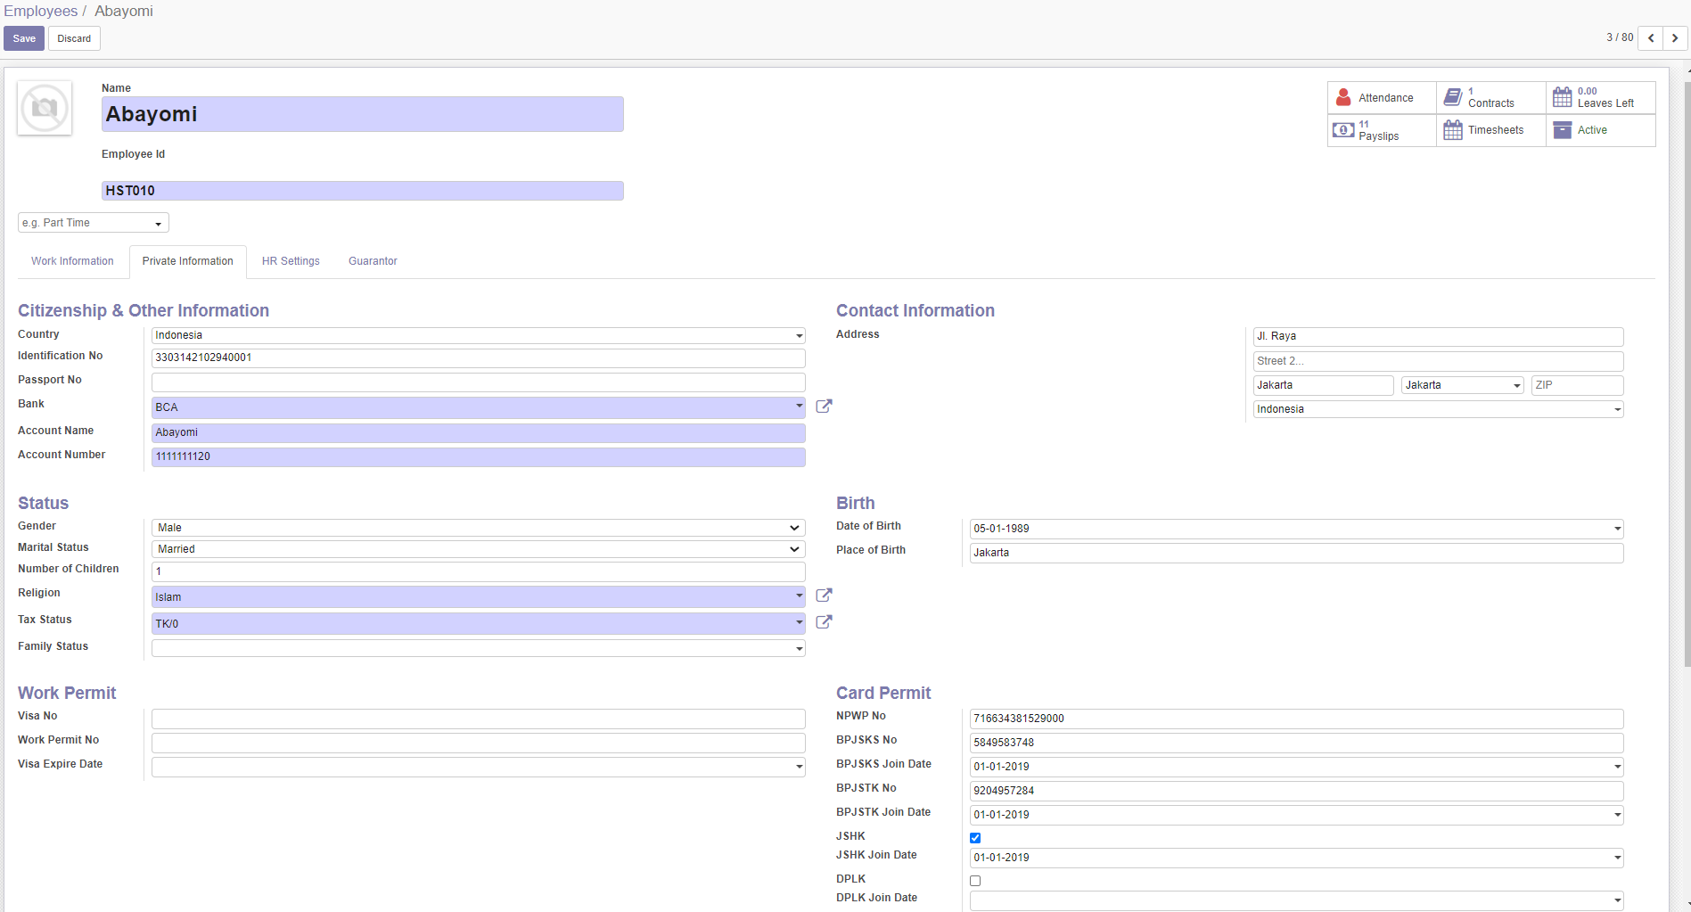Edit the Name field Abayomi

[362, 114]
